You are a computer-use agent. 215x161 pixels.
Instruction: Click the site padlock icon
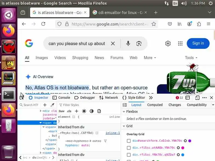click(x=67, y=24)
